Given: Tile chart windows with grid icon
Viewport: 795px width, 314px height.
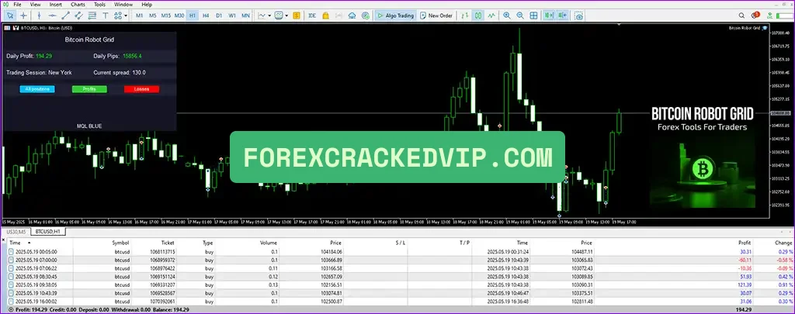Looking at the screenshot, I should click(x=533, y=16).
